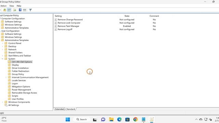This screenshot has height=123, width=219.
Task: Open the Windows Start button
Action: click(x=68, y=119)
